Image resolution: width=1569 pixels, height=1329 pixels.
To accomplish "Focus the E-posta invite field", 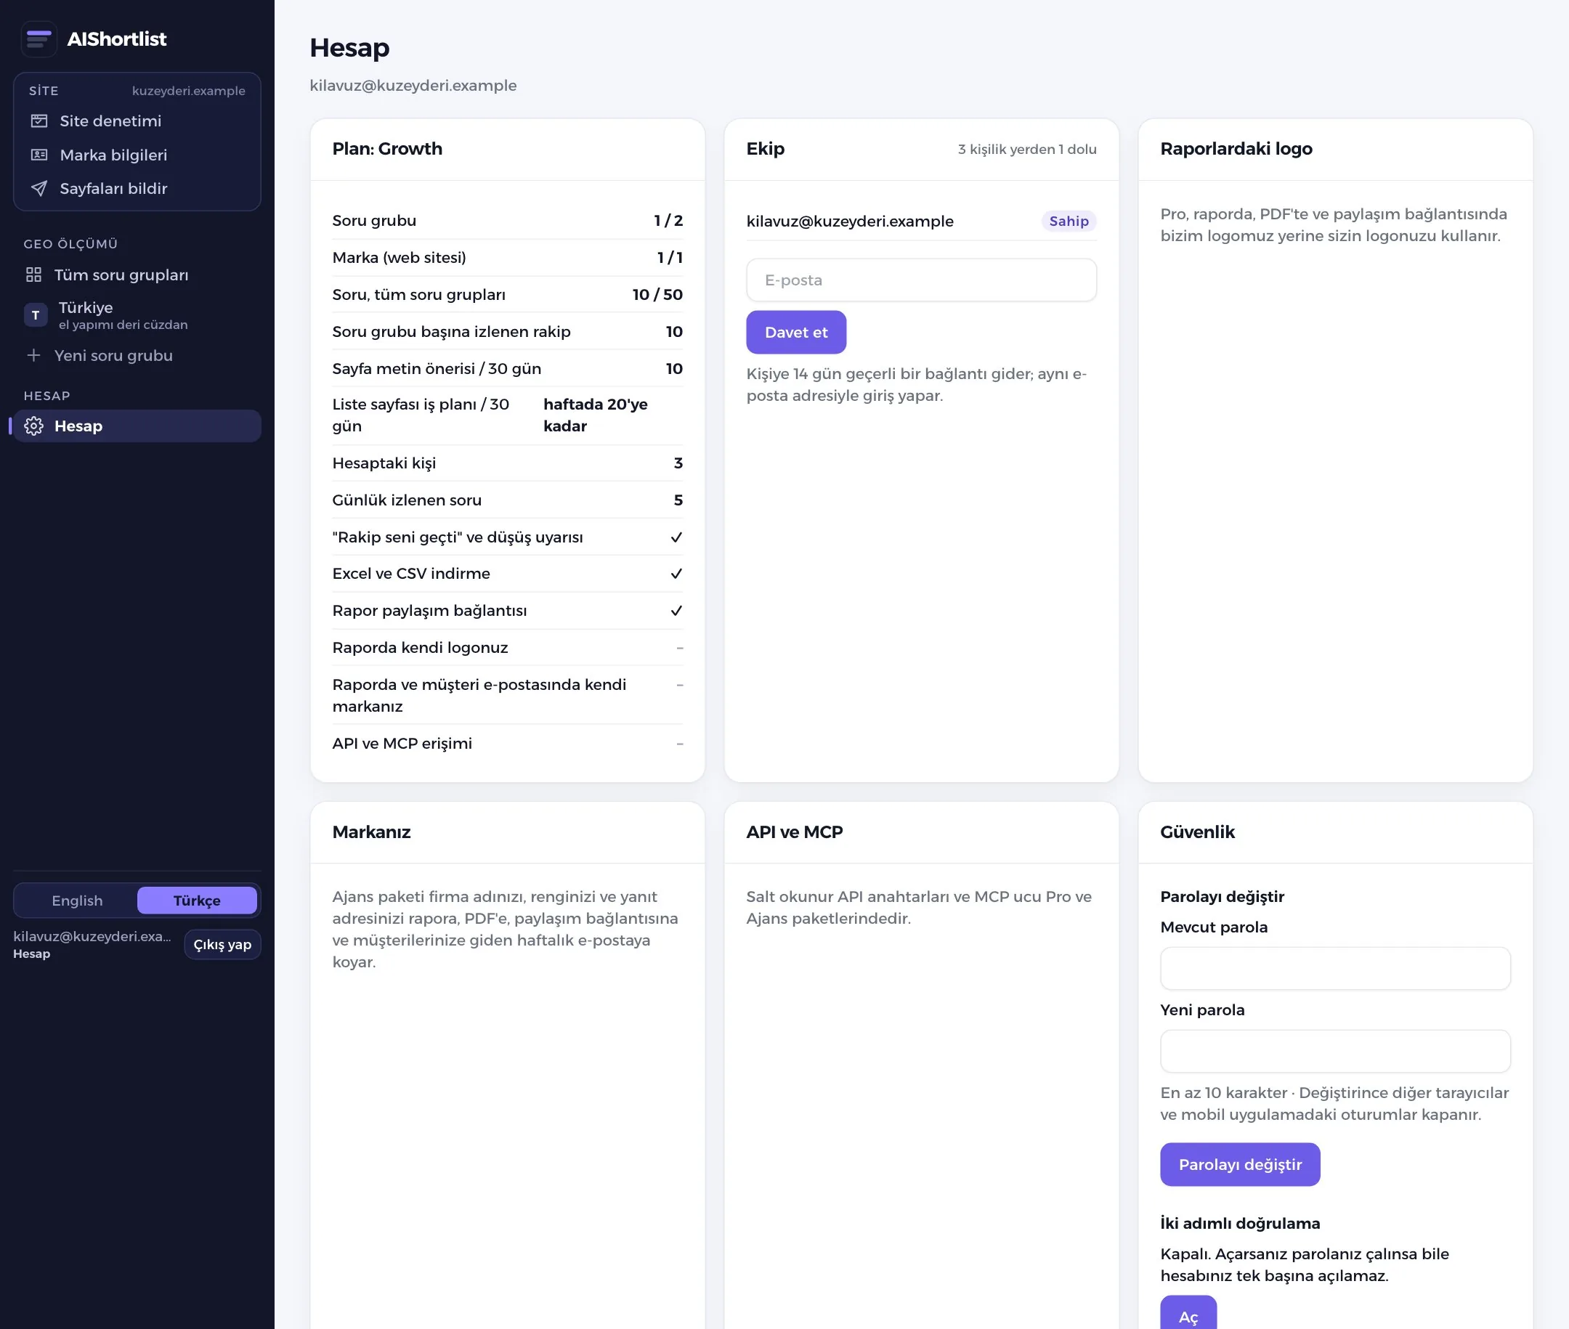I will (921, 280).
